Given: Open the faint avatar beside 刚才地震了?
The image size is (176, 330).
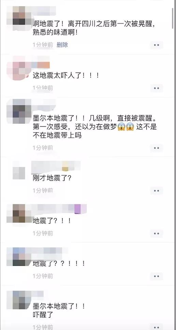Looking at the screenshot, I should (x=19, y=170).
